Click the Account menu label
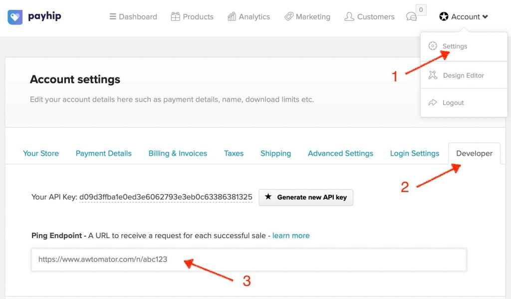This screenshot has height=299, width=511. click(466, 16)
